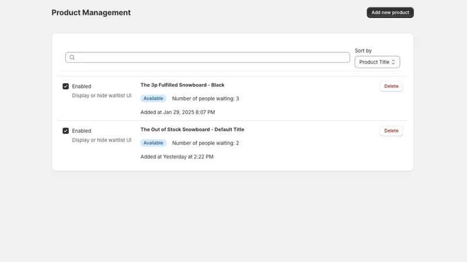Viewport: 467px width, 262px height.
Task: Select title The Out of Stock Snowboard - Default Title
Action: pyautogui.click(x=193, y=129)
